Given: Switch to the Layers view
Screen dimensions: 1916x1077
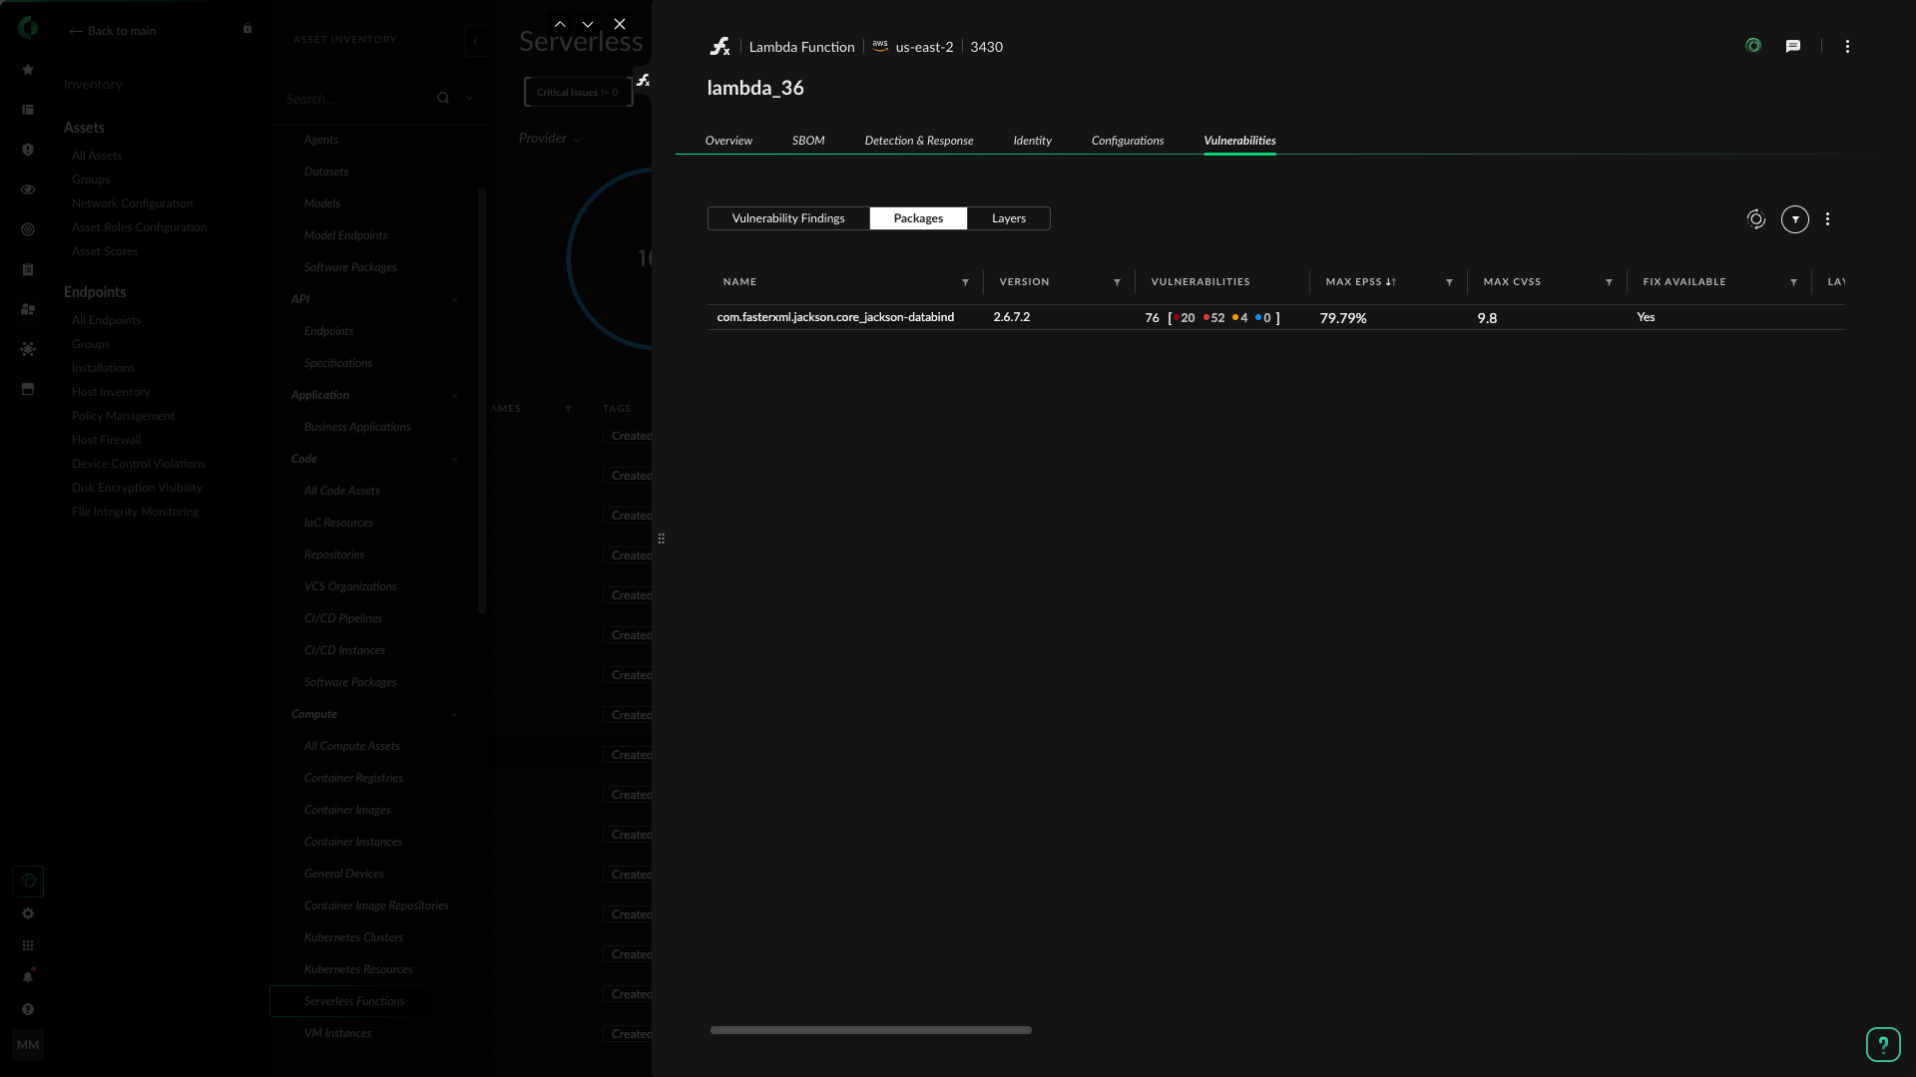Looking at the screenshot, I should (1009, 218).
